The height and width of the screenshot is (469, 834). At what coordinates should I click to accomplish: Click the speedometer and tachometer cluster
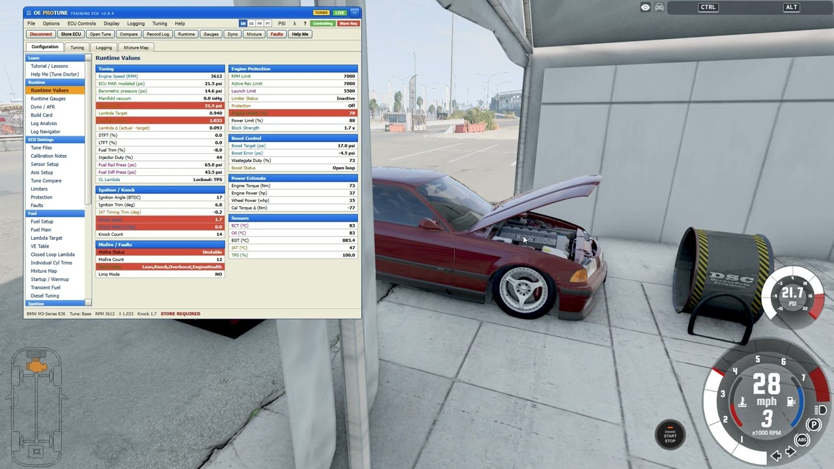coord(766,403)
